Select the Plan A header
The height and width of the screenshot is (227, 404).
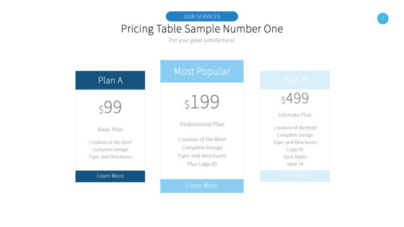pyautogui.click(x=110, y=80)
